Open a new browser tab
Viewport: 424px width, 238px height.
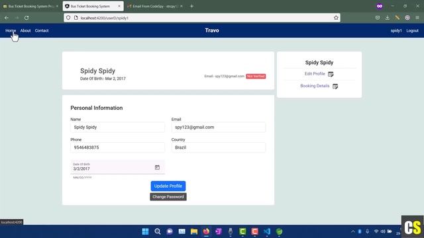[x=191, y=6]
